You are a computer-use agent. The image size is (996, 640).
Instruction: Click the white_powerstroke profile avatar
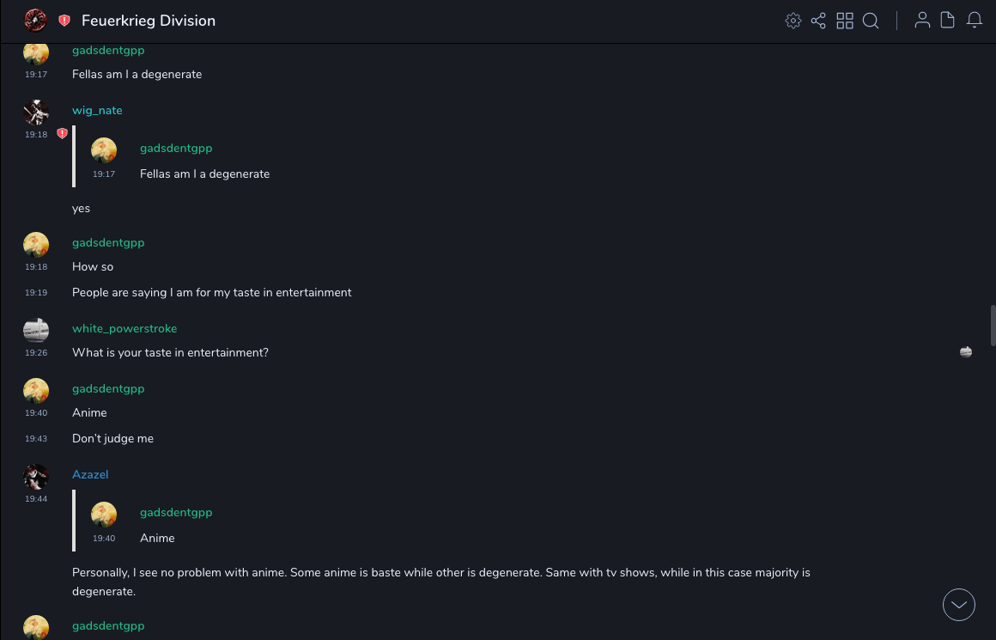(x=36, y=330)
